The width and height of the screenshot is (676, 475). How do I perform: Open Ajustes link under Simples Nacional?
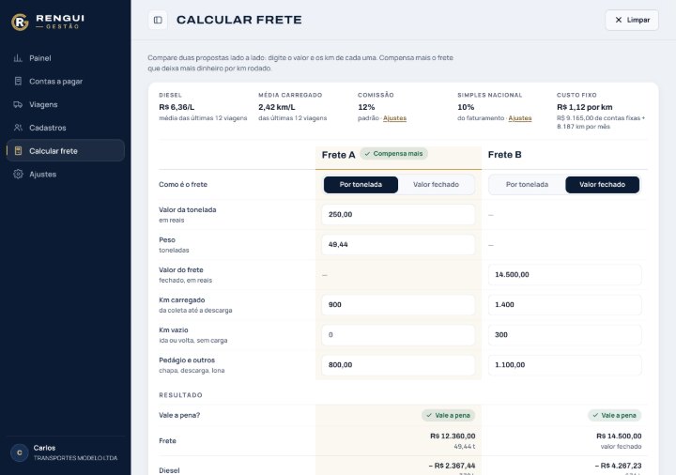pyautogui.click(x=520, y=118)
